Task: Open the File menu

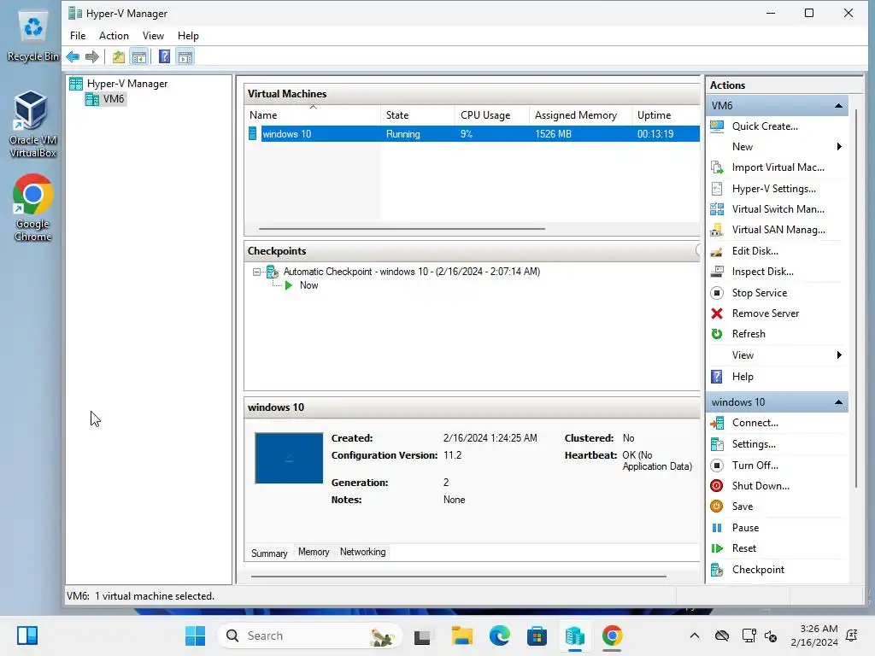Action: [x=78, y=36]
